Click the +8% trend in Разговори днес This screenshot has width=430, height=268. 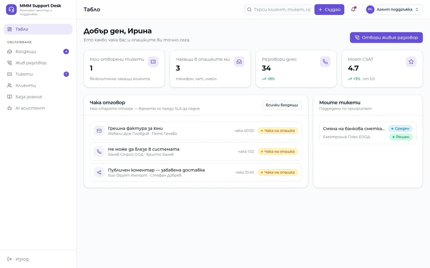click(x=268, y=79)
